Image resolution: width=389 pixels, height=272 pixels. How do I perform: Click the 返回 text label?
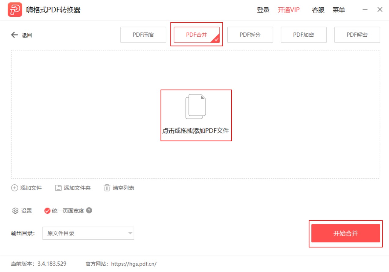[x=27, y=35]
